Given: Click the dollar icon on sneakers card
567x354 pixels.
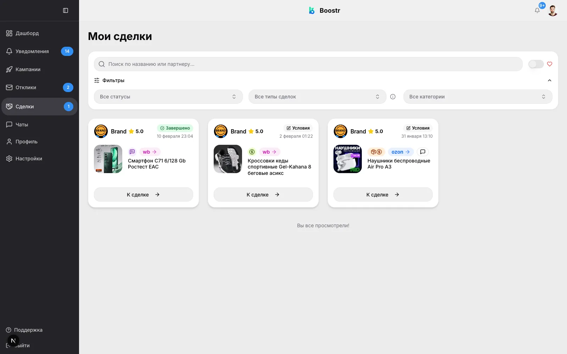Looking at the screenshot, I should click(252, 152).
